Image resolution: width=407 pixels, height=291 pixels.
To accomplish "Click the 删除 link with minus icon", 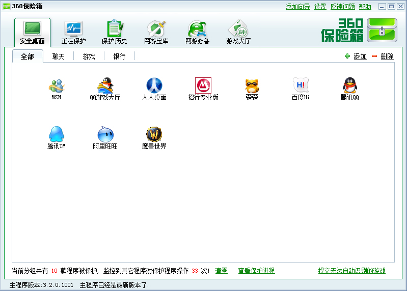I will (x=383, y=56).
